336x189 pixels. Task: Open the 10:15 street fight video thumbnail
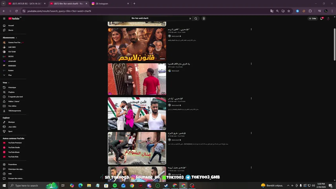click(137, 148)
